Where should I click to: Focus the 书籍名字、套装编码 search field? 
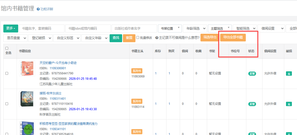coord(42,28)
